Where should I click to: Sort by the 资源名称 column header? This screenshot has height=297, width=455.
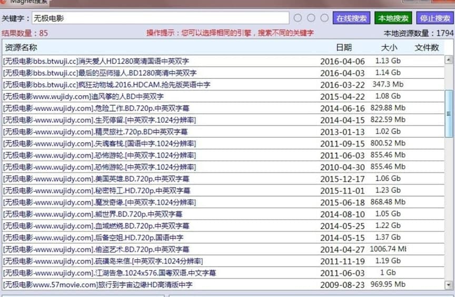click(x=21, y=47)
